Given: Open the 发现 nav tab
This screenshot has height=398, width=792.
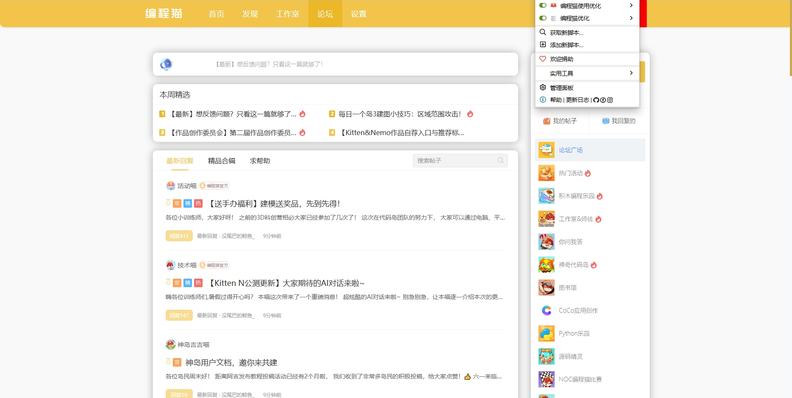Looking at the screenshot, I should (x=250, y=14).
